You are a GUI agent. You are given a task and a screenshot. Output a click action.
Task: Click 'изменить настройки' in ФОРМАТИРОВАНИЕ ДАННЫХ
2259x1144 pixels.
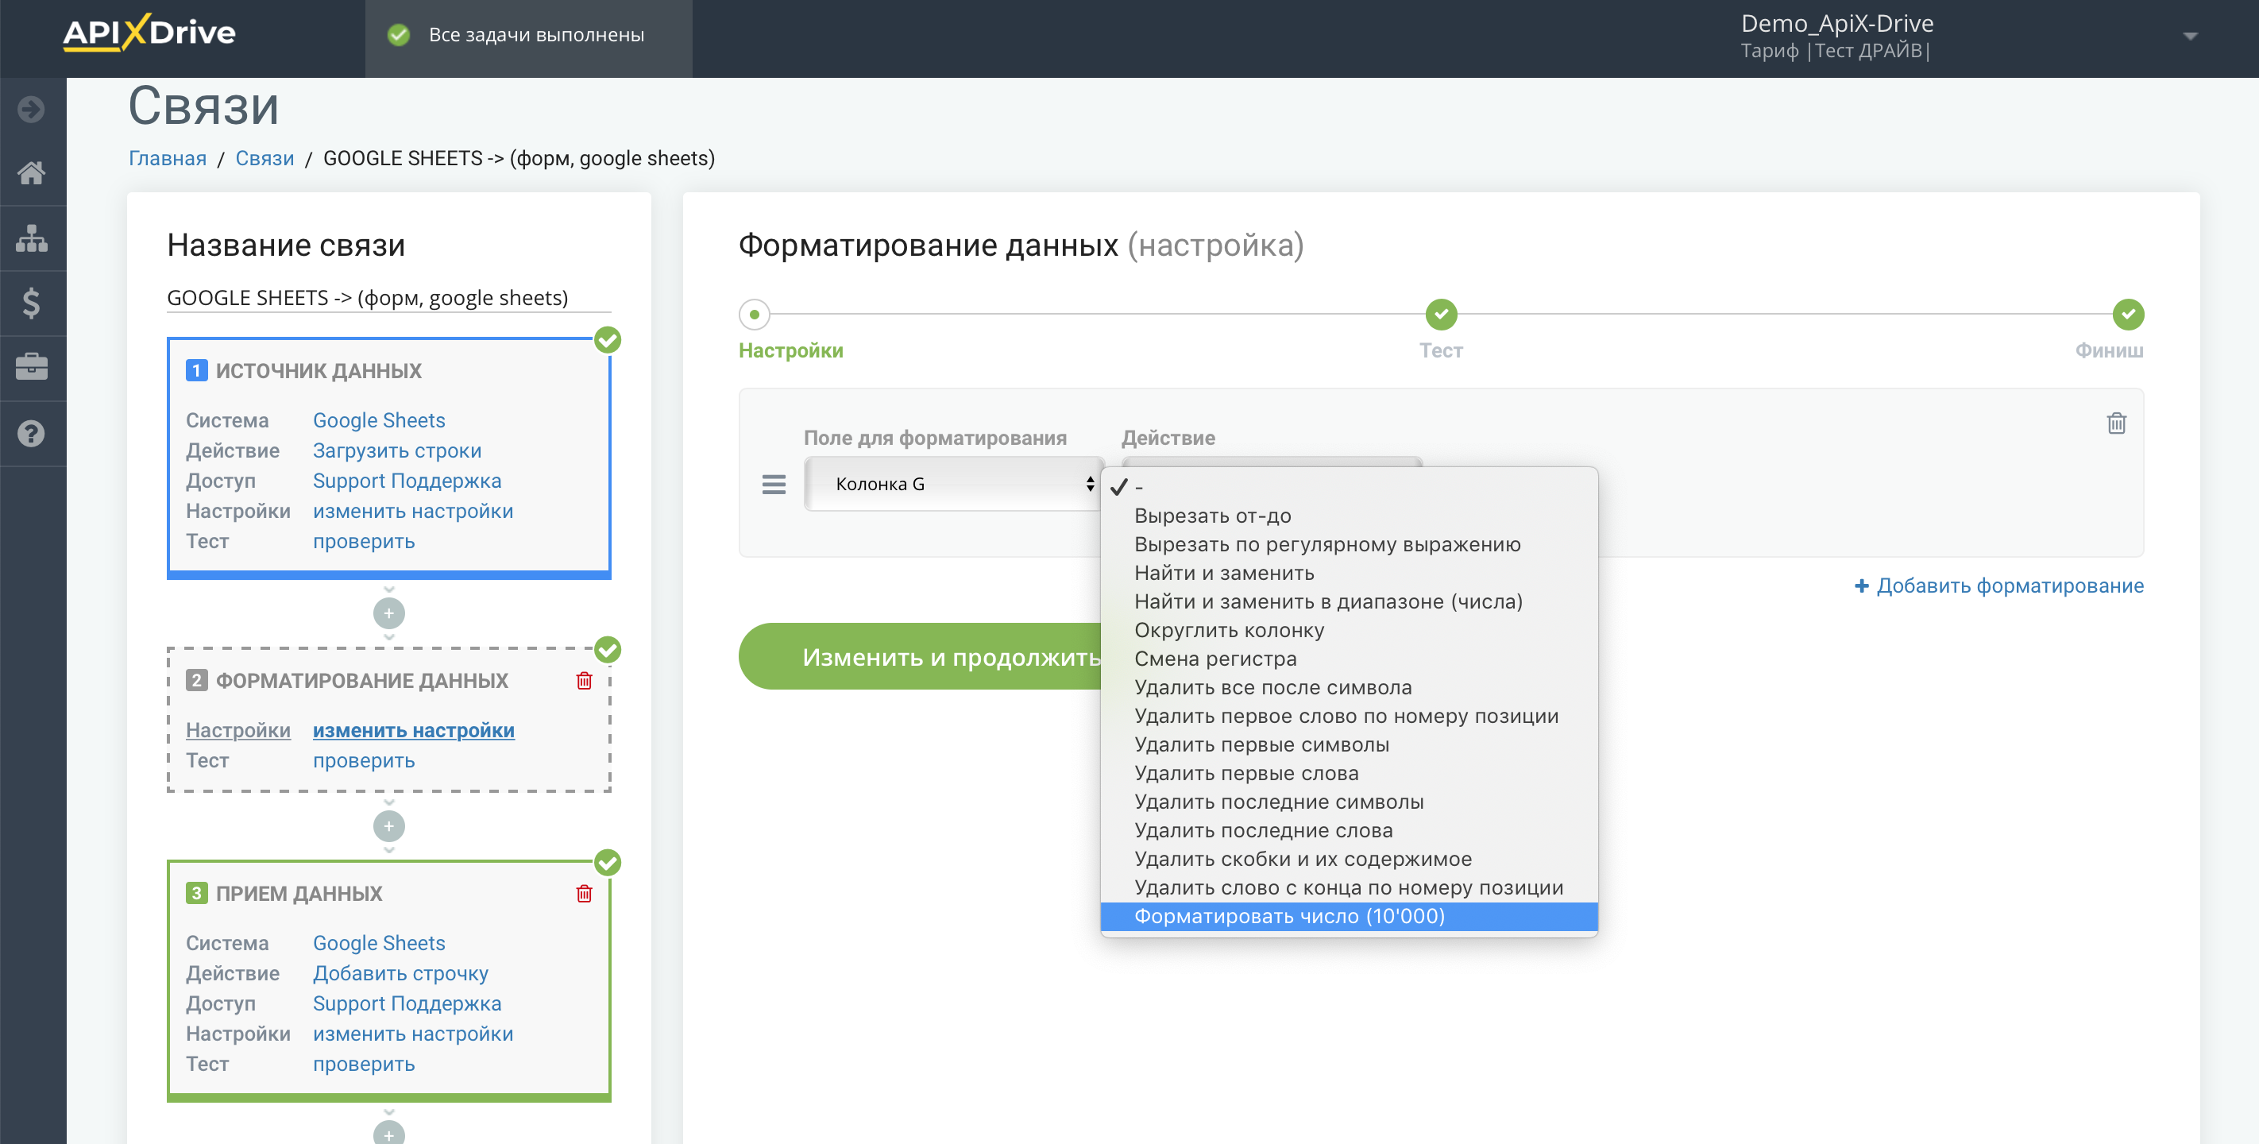click(x=413, y=731)
